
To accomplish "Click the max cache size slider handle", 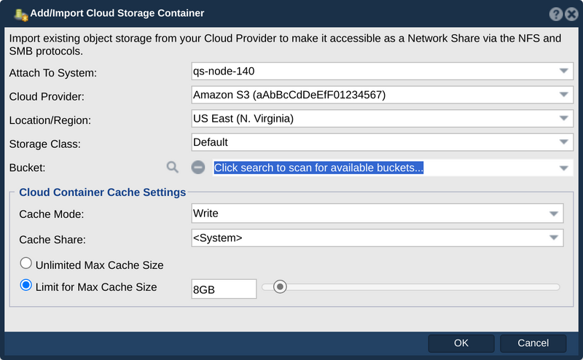I will pyautogui.click(x=280, y=286).
